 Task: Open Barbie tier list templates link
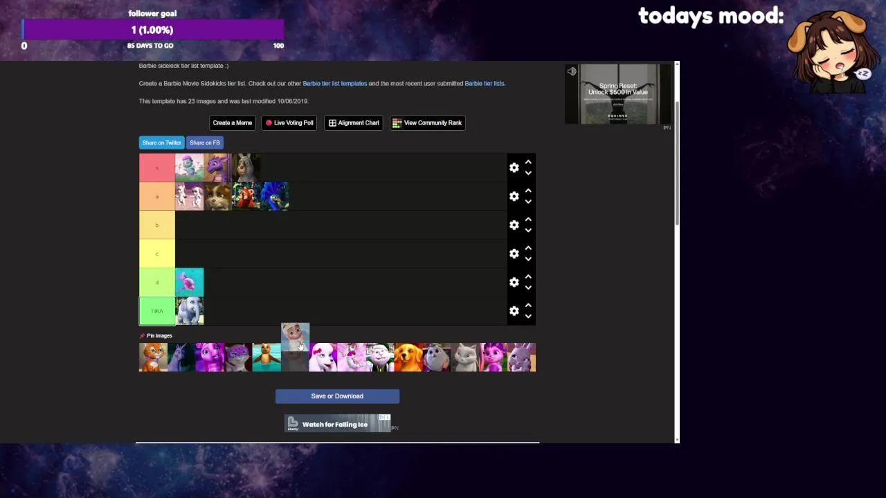335,83
